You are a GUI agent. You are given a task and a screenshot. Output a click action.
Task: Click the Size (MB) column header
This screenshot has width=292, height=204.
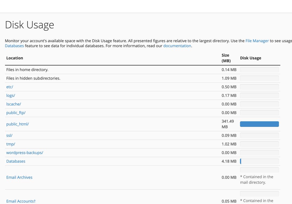pos(226,58)
